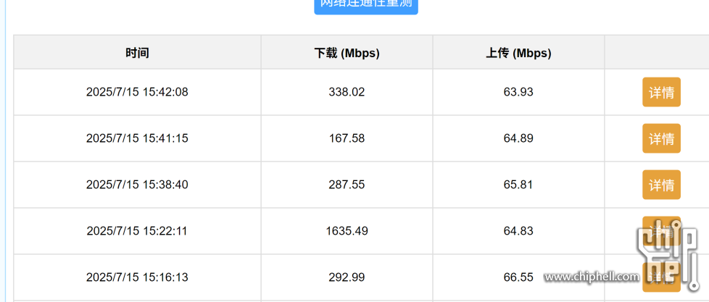Click the blue network retest button
Image resolution: width=709 pixels, height=302 pixels.
[x=365, y=5]
